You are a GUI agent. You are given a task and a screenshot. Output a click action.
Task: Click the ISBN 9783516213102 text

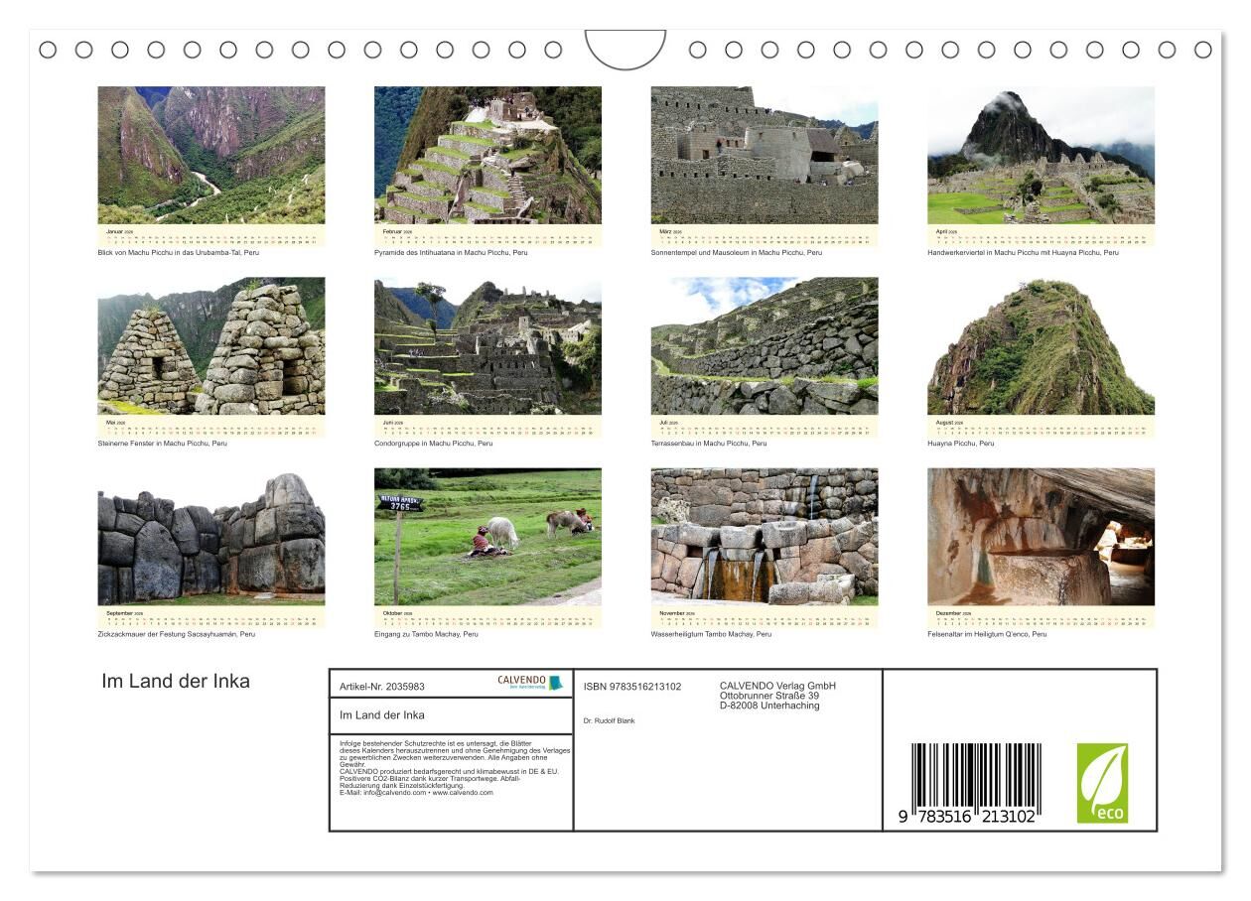click(631, 687)
